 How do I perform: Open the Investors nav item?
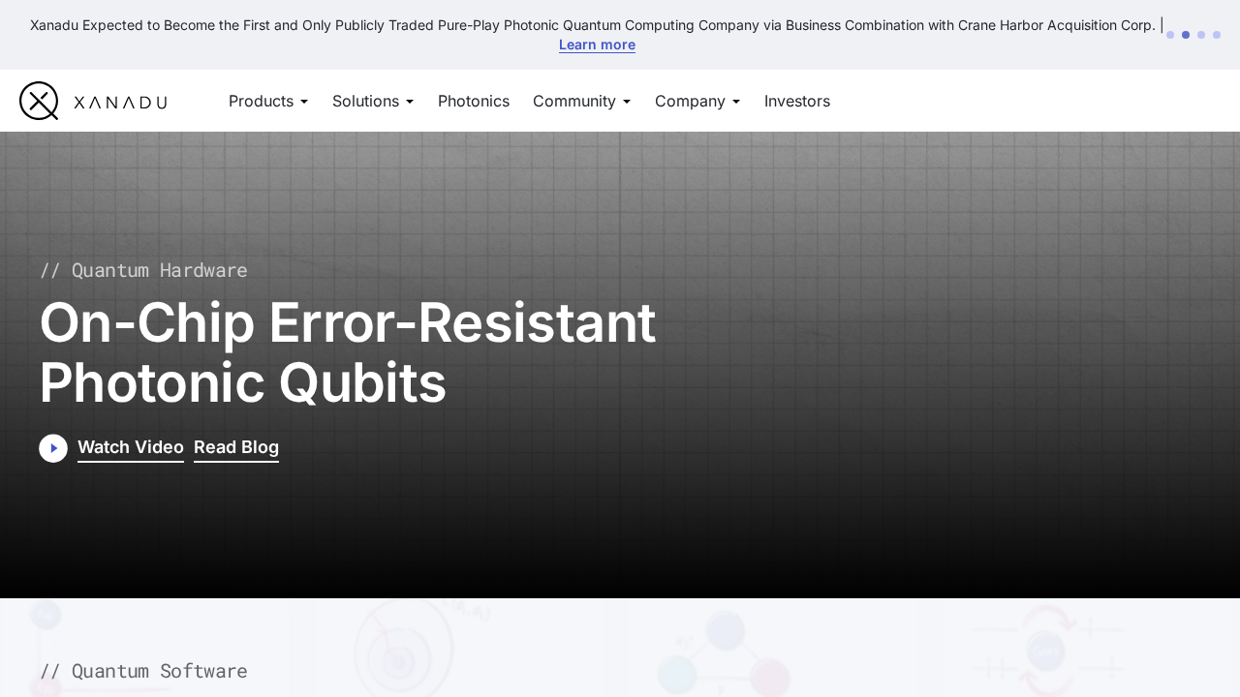(797, 101)
